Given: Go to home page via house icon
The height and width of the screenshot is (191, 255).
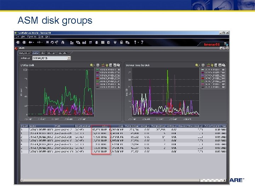Looking at the screenshot, I should [63, 42].
